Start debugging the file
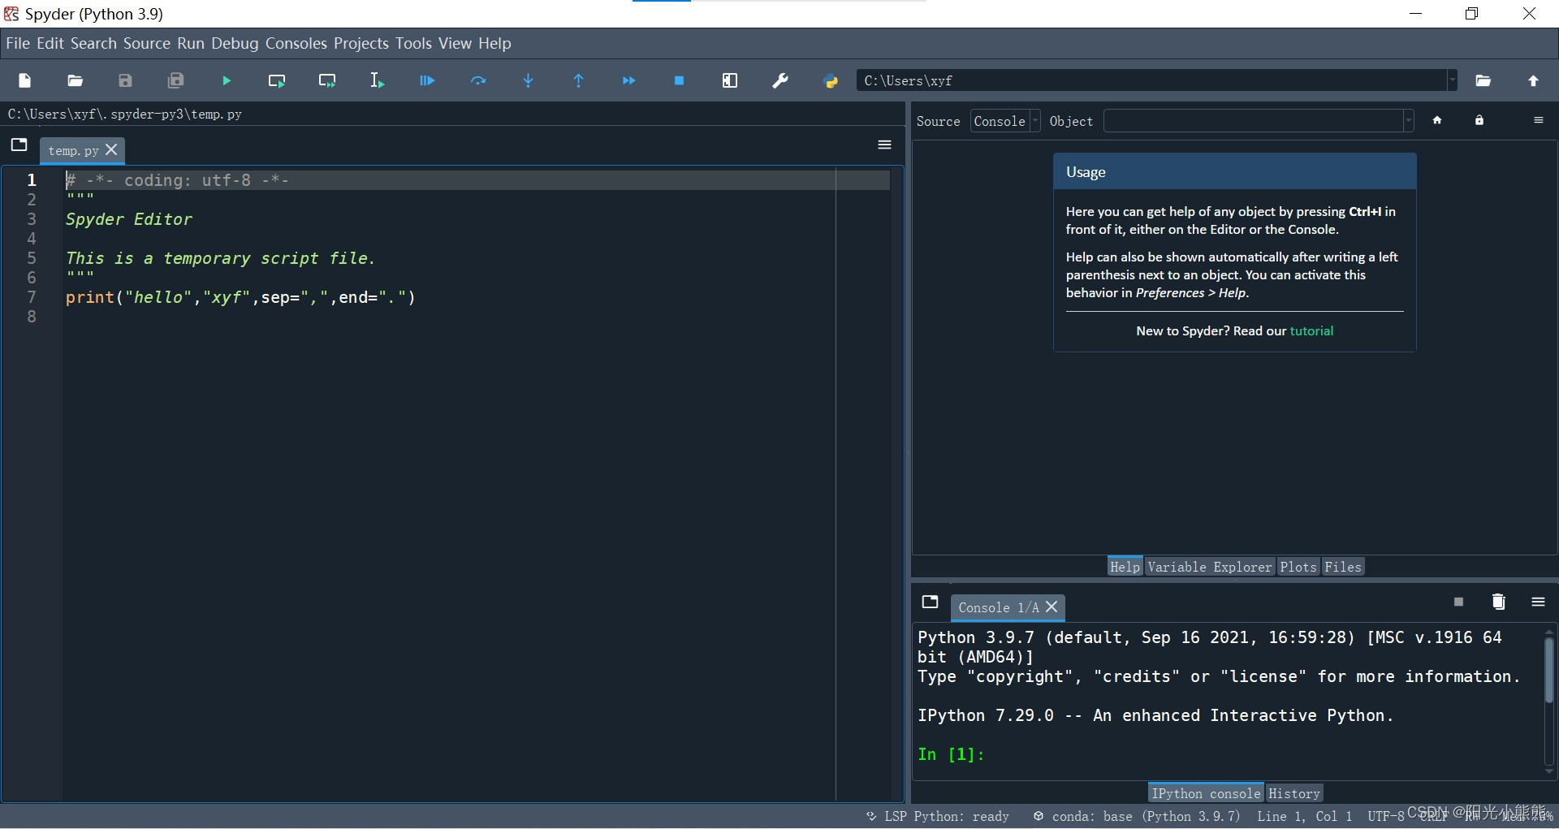This screenshot has width=1559, height=829. point(427,80)
